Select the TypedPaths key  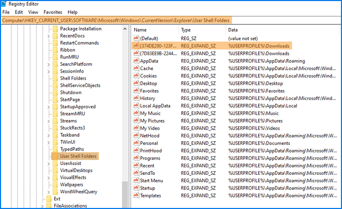click(x=72, y=149)
